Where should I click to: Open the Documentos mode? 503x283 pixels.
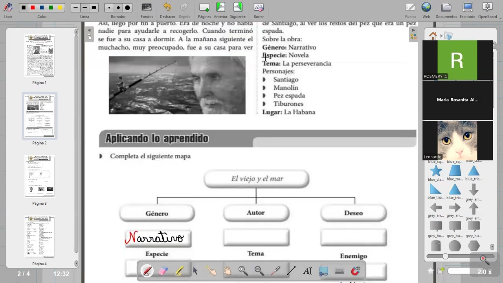(x=446, y=10)
